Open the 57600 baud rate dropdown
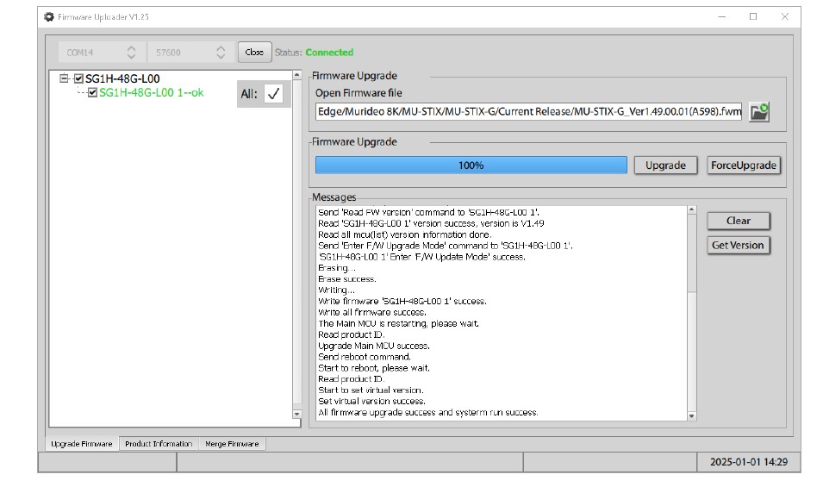Viewport: 823px width, 487px height. 221,53
